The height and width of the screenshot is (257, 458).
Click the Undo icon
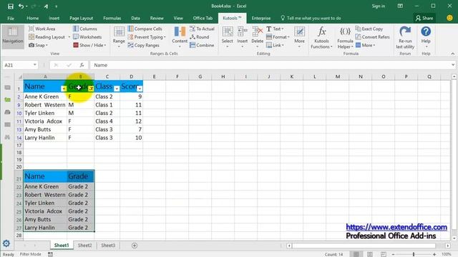click(21, 6)
